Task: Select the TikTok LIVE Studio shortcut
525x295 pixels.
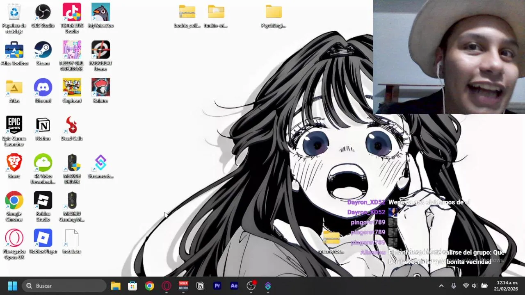Action: (72, 18)
